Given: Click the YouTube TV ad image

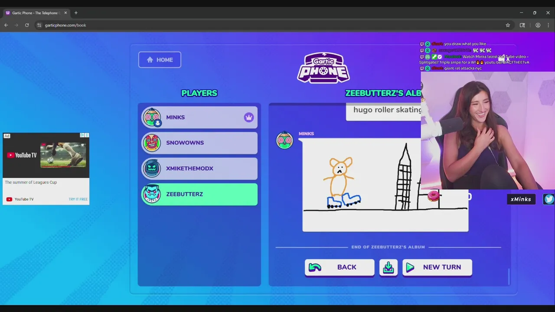Looking at the screenshot, I should tap(46, 155).
